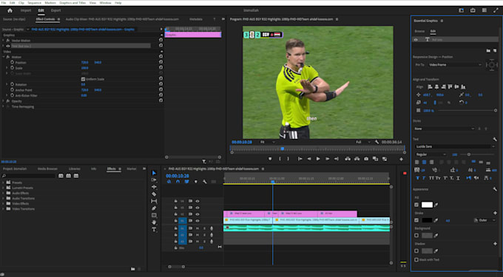Select the Selection tool arrow

[x=154, y=173]
